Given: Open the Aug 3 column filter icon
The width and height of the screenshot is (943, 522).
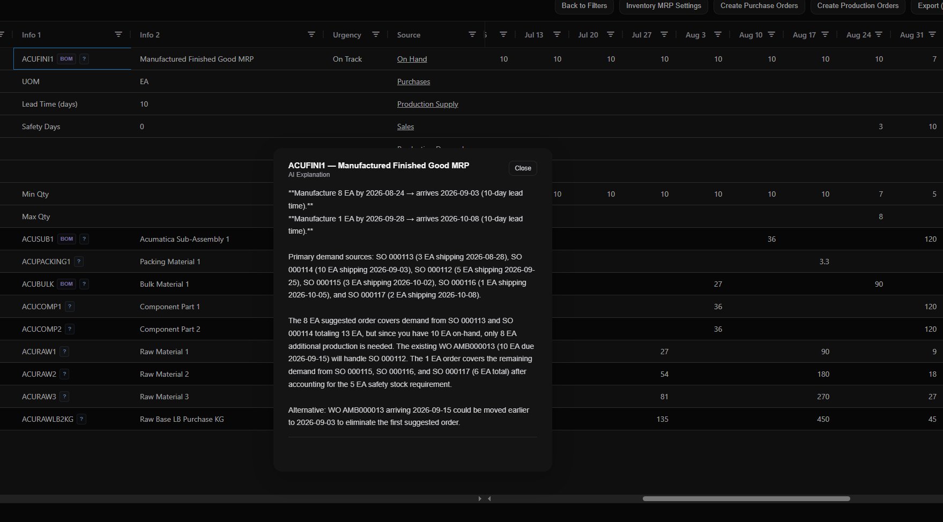Looking at the screenshot, I should [x=718, y=34].
